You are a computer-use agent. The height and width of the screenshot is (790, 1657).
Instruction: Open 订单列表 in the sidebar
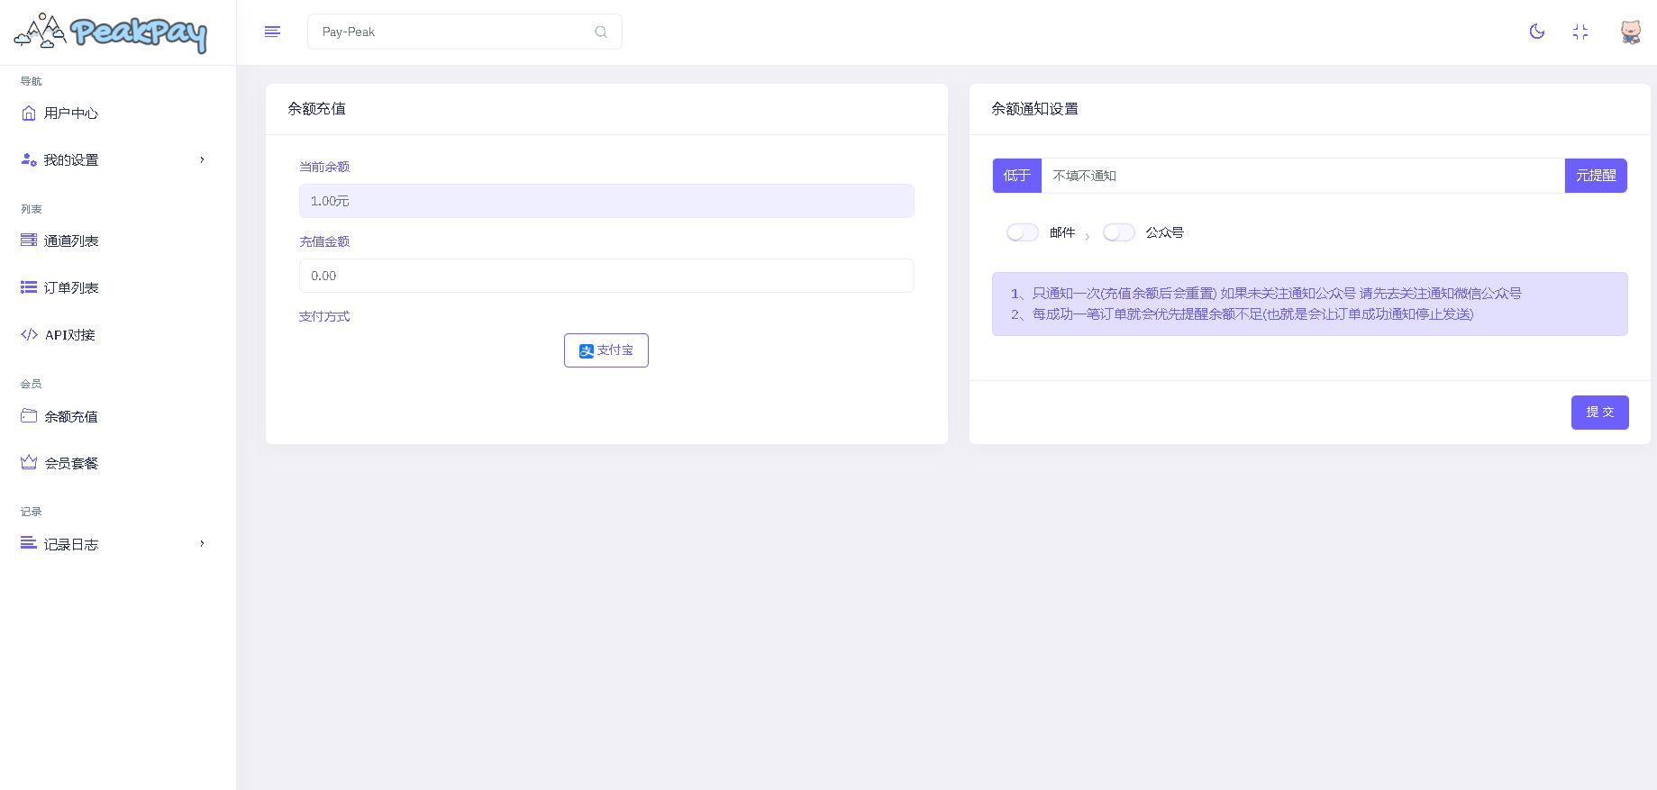point(71,287)
